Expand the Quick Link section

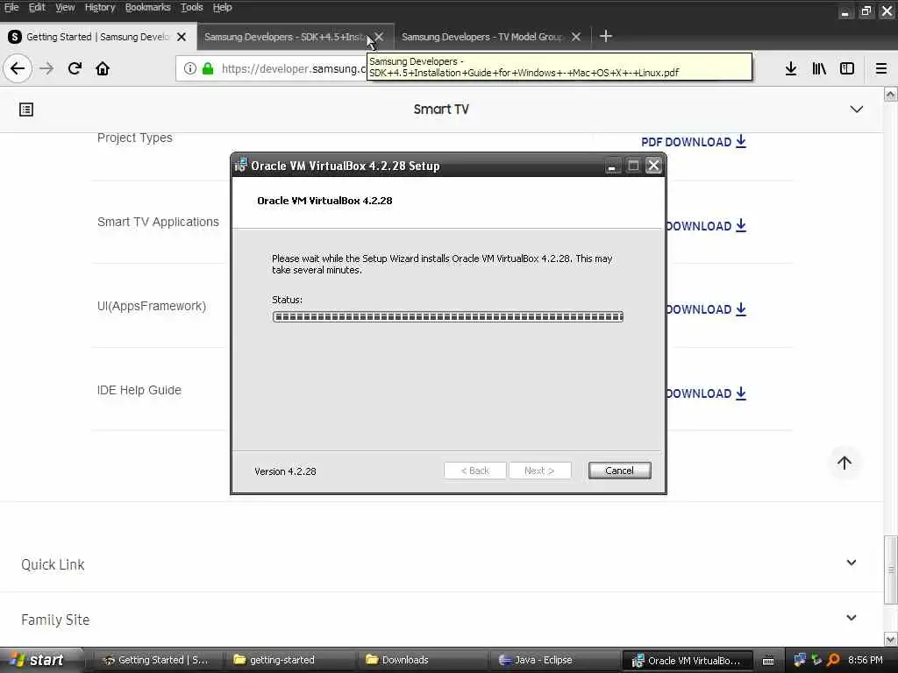(x=852, y=563)
